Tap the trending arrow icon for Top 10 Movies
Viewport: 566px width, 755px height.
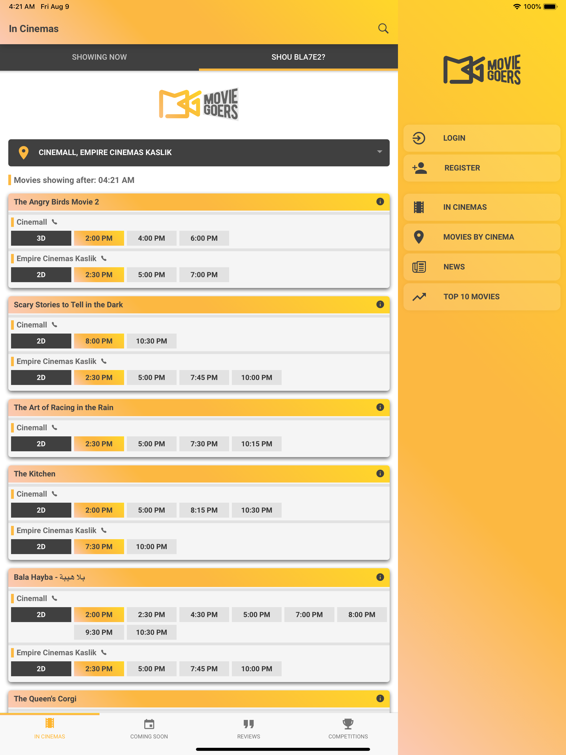tap(419, 297)
